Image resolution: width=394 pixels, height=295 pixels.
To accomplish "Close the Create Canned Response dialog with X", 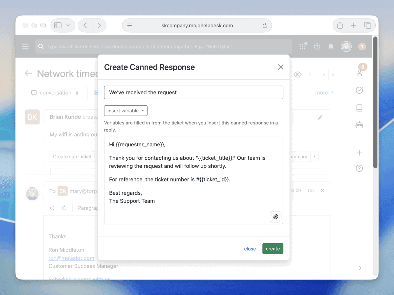I will (281, 67).
